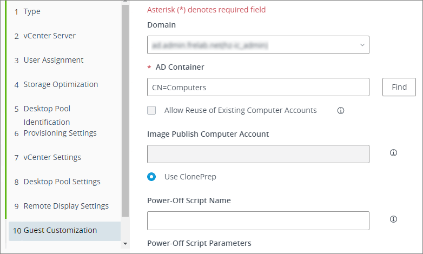This screenshot has height=254, width=423.
Task: Select the Use ClonePrep radio button
Action: pos(152,177)
